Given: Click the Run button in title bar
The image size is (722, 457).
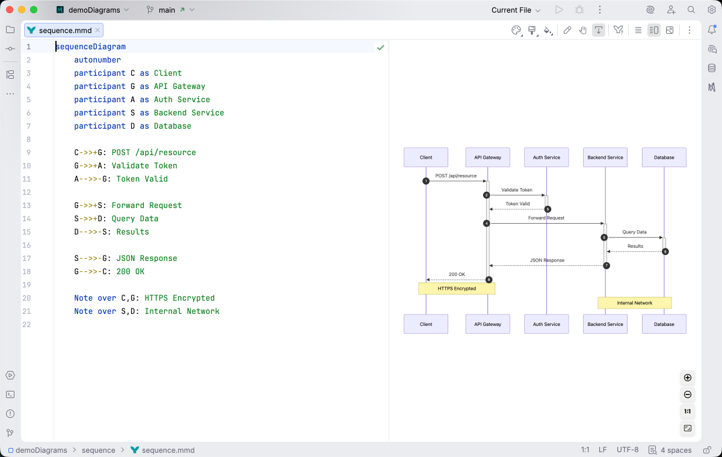Looking at the screenshot, I should (559, 10).
